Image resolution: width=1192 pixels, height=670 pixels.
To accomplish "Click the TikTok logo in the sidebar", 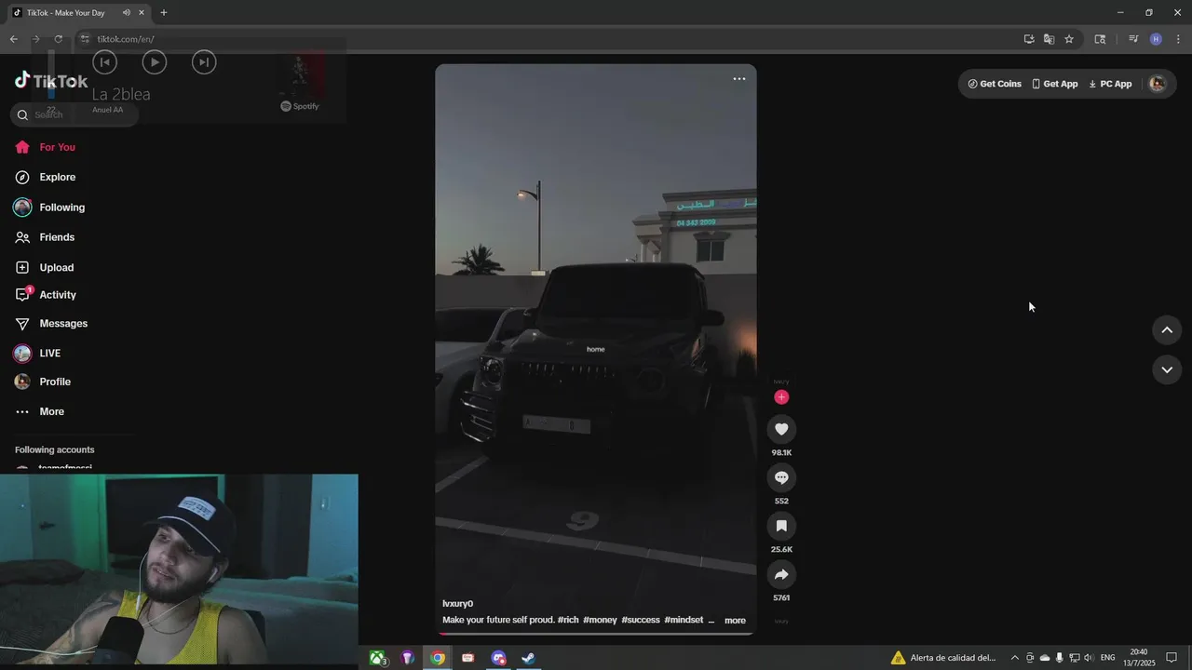I will coord(51,81).
